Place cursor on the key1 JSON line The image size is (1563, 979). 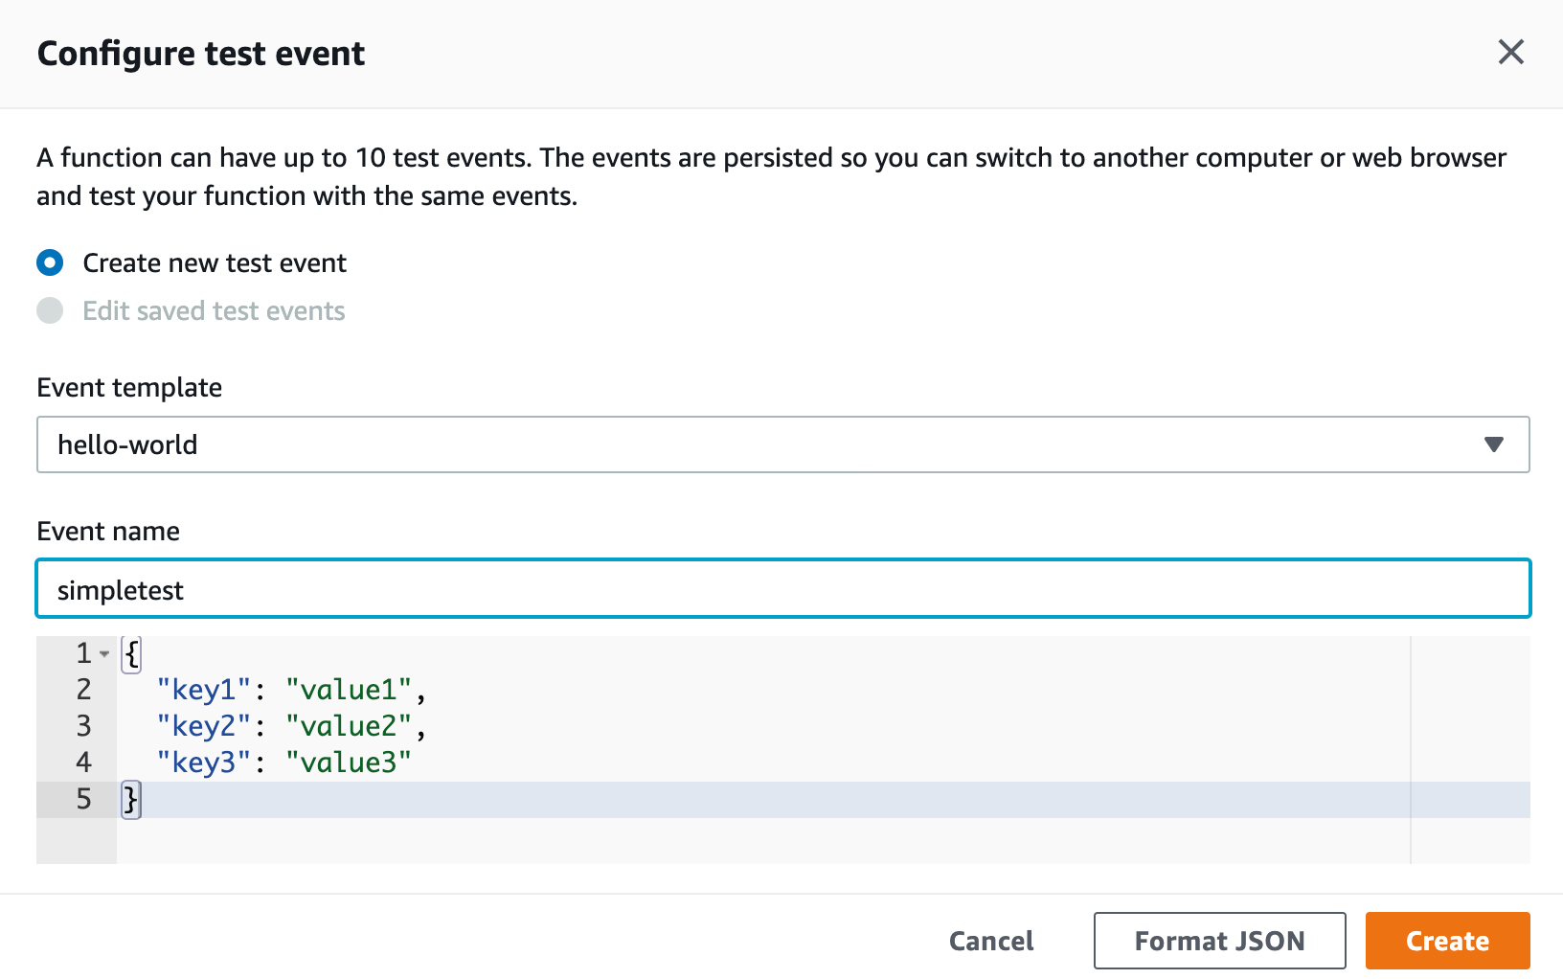tap(287, 689)
